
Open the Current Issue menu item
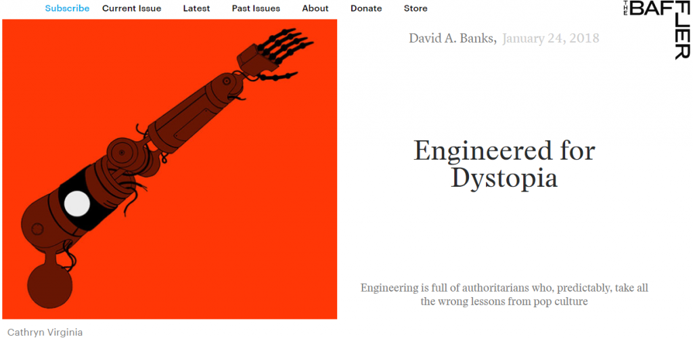[132, 8]
